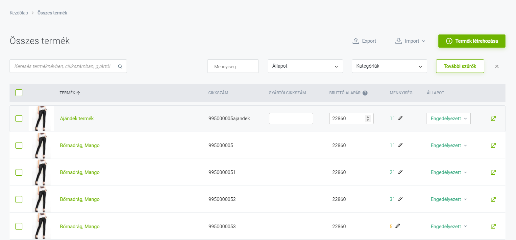Screen dimensions: 516x240
Task: Click the quantity value 21
Action: [x=392, y=172]
